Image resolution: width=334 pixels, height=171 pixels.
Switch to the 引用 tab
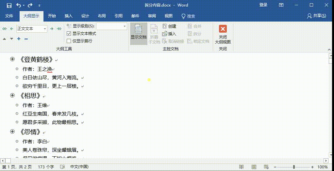point(118,16)
